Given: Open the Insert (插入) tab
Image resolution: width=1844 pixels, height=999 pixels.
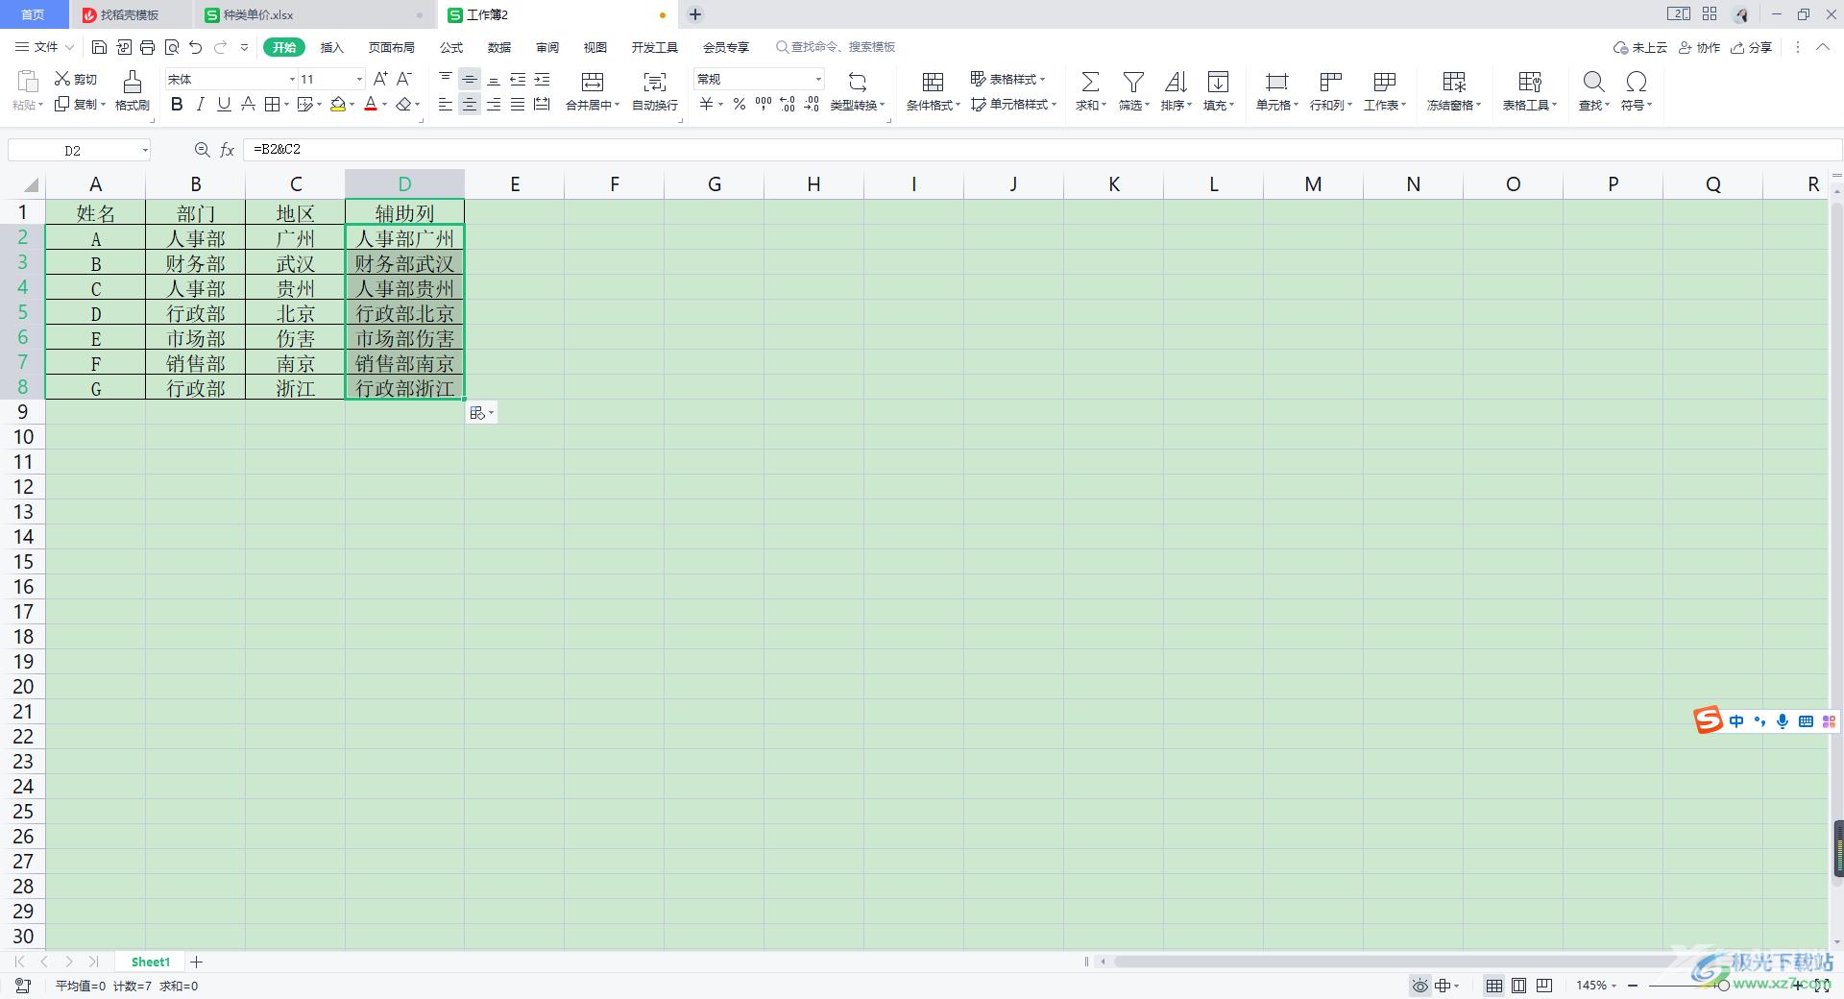Looking at the screenshot, I should click(331, 47).
